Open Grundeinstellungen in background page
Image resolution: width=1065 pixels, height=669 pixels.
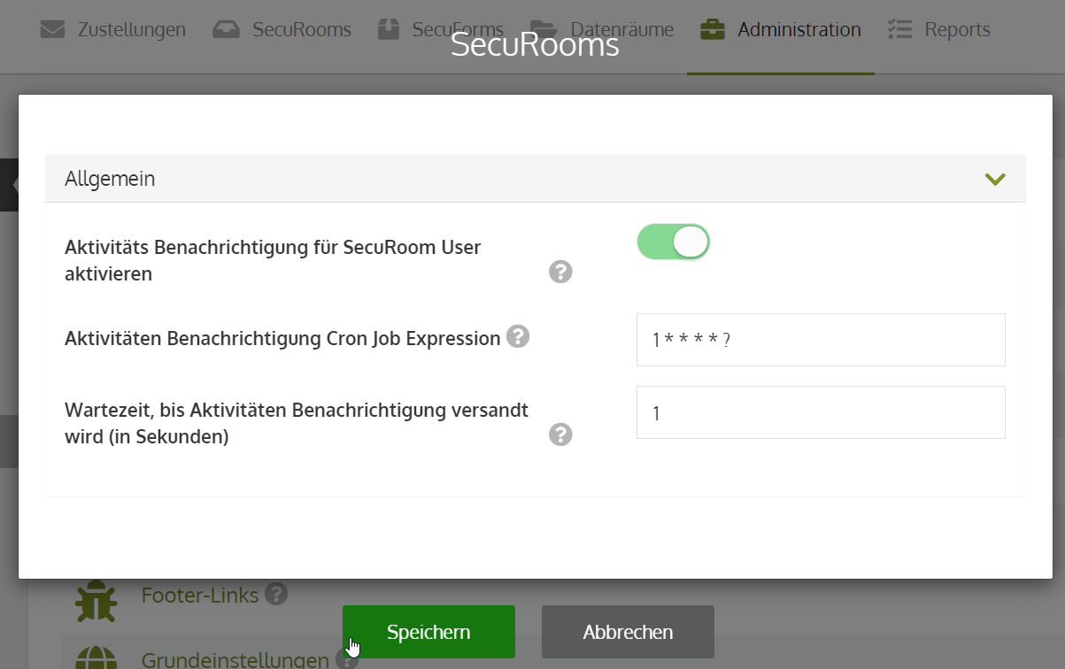235,659
